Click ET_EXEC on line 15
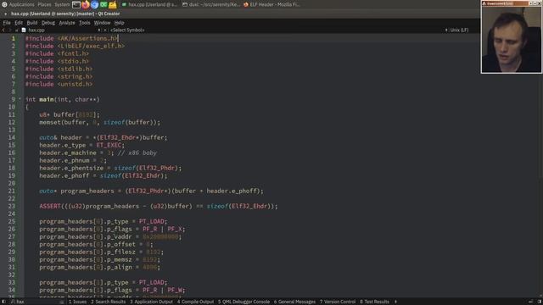The height and width of the screenshot is (305, 543). click(109, 145)
